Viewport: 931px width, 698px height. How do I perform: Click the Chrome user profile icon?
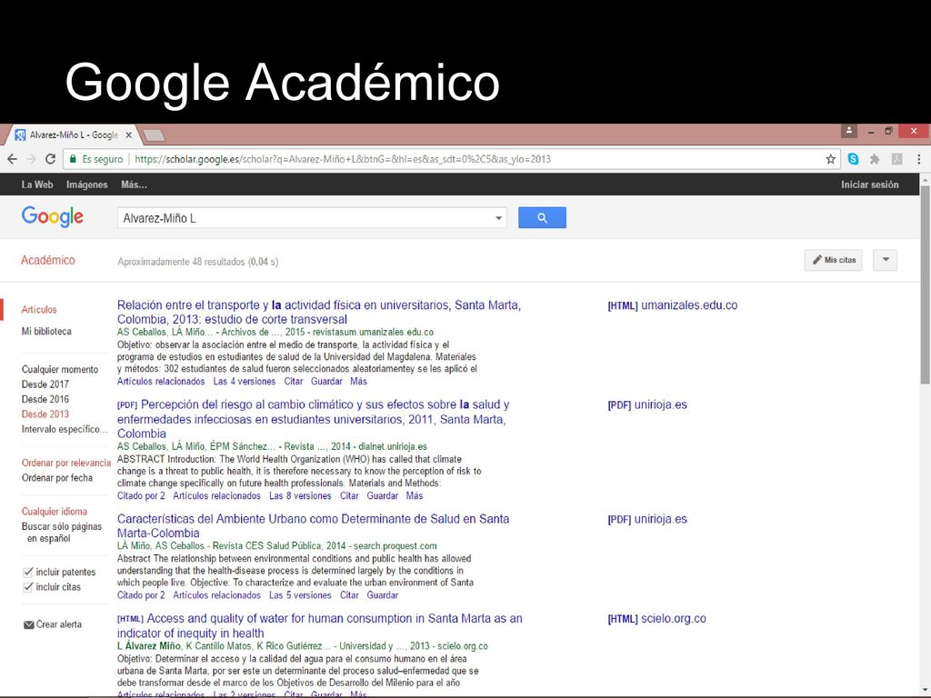(849, 131)
